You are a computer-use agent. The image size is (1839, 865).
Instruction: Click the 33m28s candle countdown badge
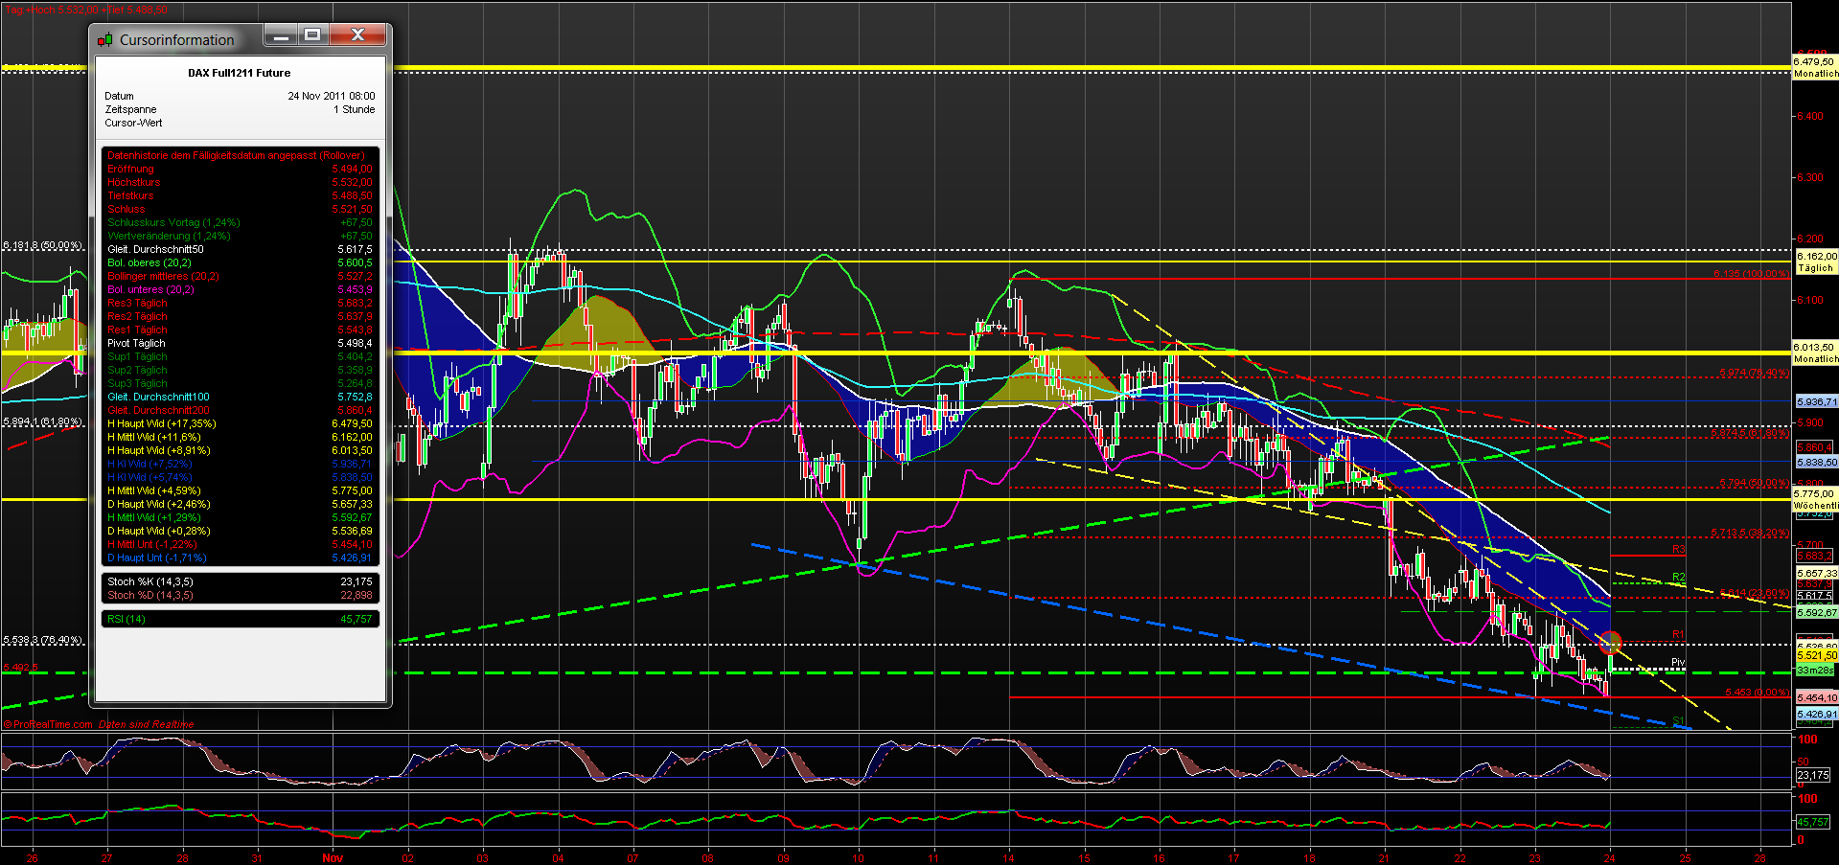pos(1816,671)
